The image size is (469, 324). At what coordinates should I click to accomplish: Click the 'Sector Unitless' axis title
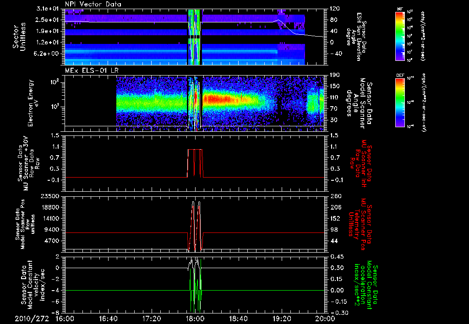pos(19,37)
